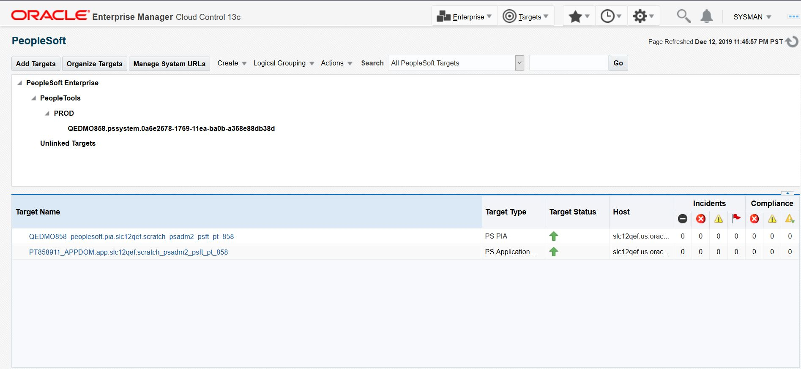The width and height of the screenshot is (801, 369).
Task: Click the warning incidents yellow triangle icon
Action: click(x=719, y=219)
